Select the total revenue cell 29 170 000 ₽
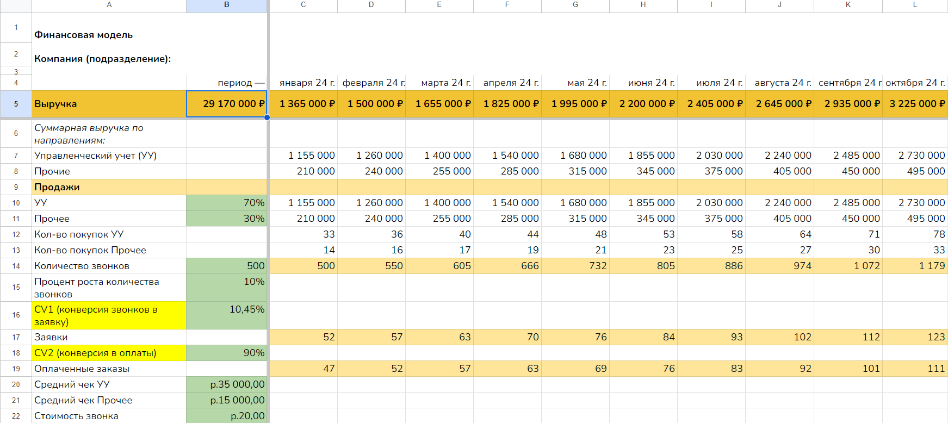This screenshot has height=423, width=948. pyautogui.click(x=227, y=104)
